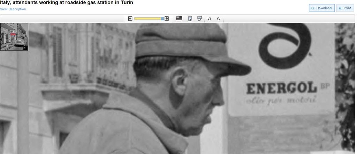Toggle the navigator thumbnail window icon

[179, 18]
